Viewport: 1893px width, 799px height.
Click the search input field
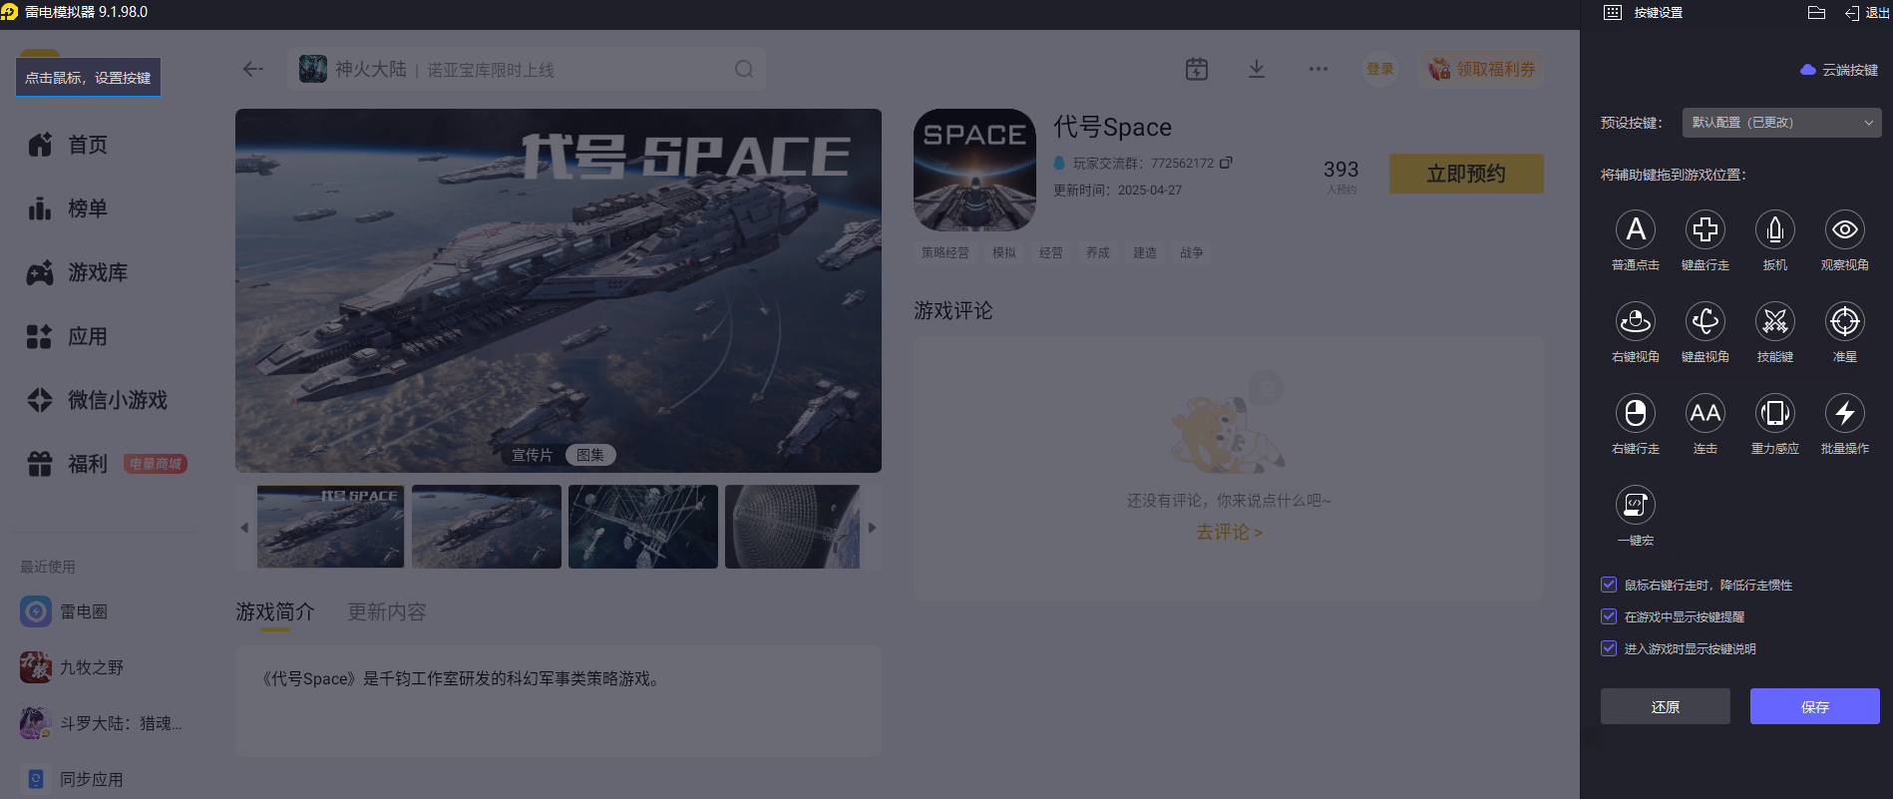click(x=527, y=69)
